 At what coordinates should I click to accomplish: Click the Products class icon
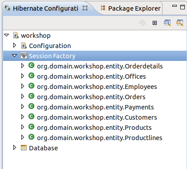31,127
